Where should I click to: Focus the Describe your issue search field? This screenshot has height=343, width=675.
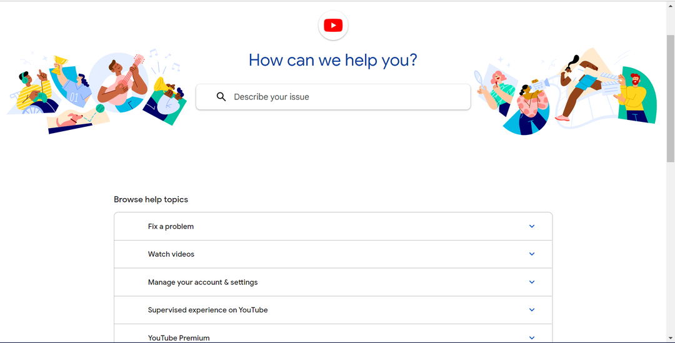coord(333,97)
